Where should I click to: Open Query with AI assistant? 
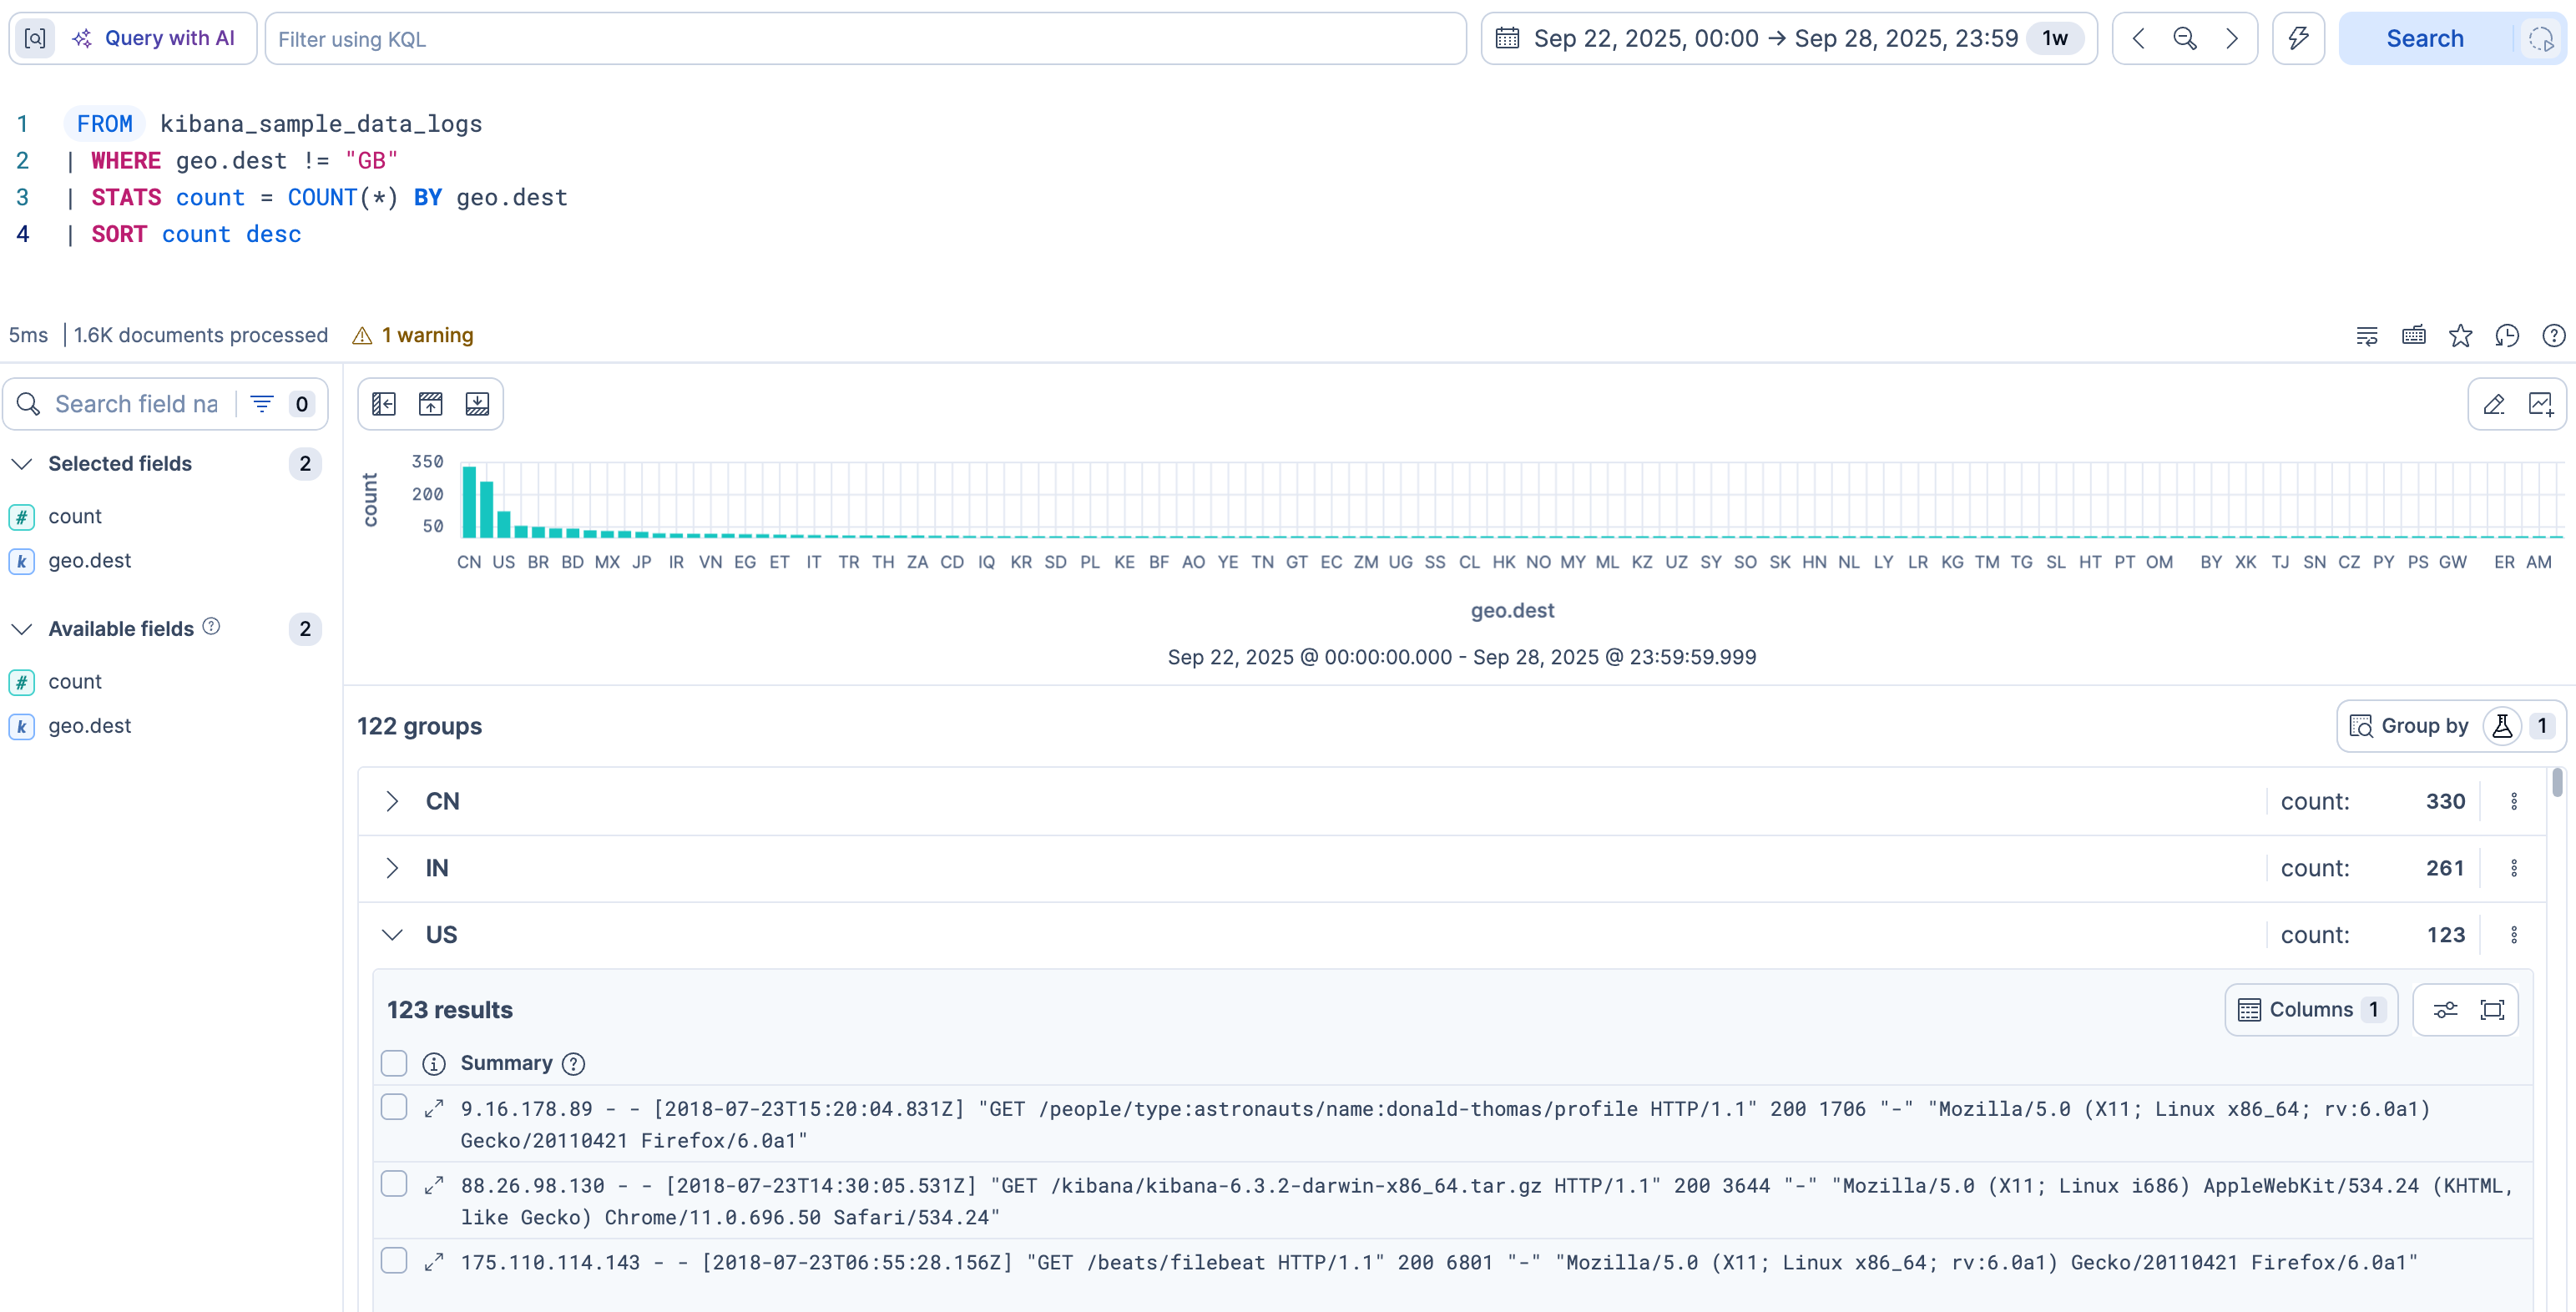point(154,39)
